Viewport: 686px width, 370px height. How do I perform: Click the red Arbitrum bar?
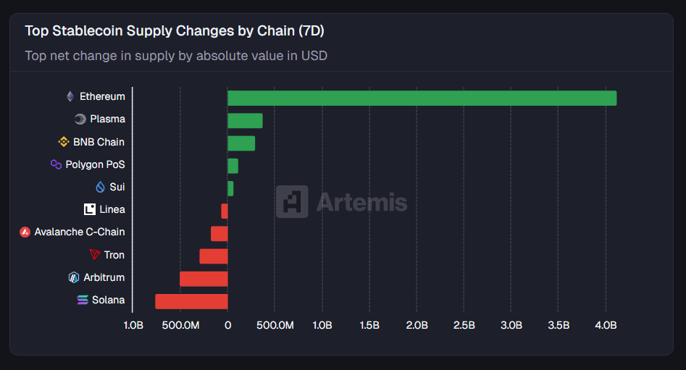click(204, 279)
